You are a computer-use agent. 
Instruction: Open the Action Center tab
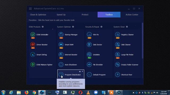tap(132, 15)
